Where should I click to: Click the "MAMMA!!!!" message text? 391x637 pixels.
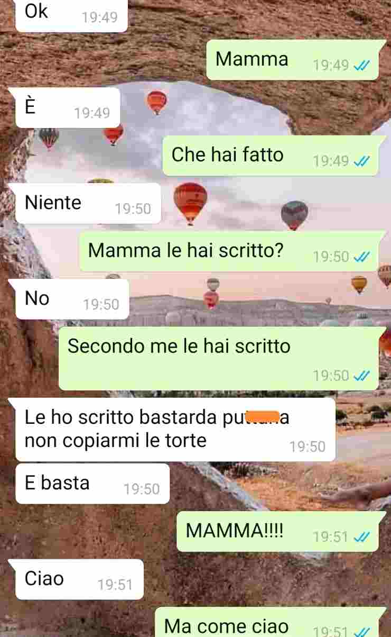[x=235, y=531]
